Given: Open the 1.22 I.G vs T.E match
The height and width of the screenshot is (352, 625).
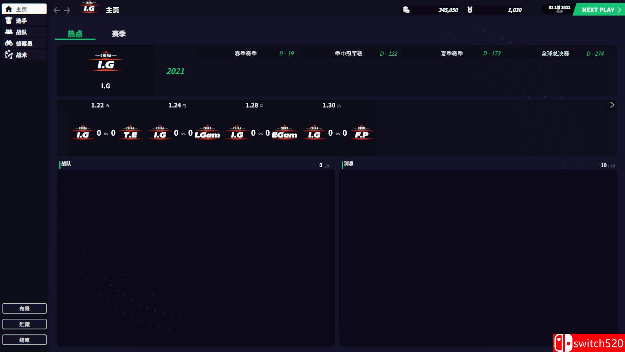Looking at the screenshot, I should 106,133.
